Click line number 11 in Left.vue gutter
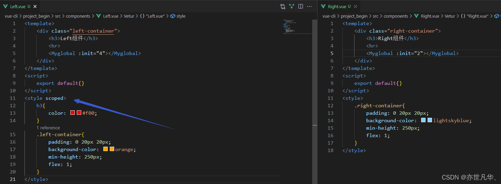This screenshot has width=501, height=184. (x=13, y=98)
